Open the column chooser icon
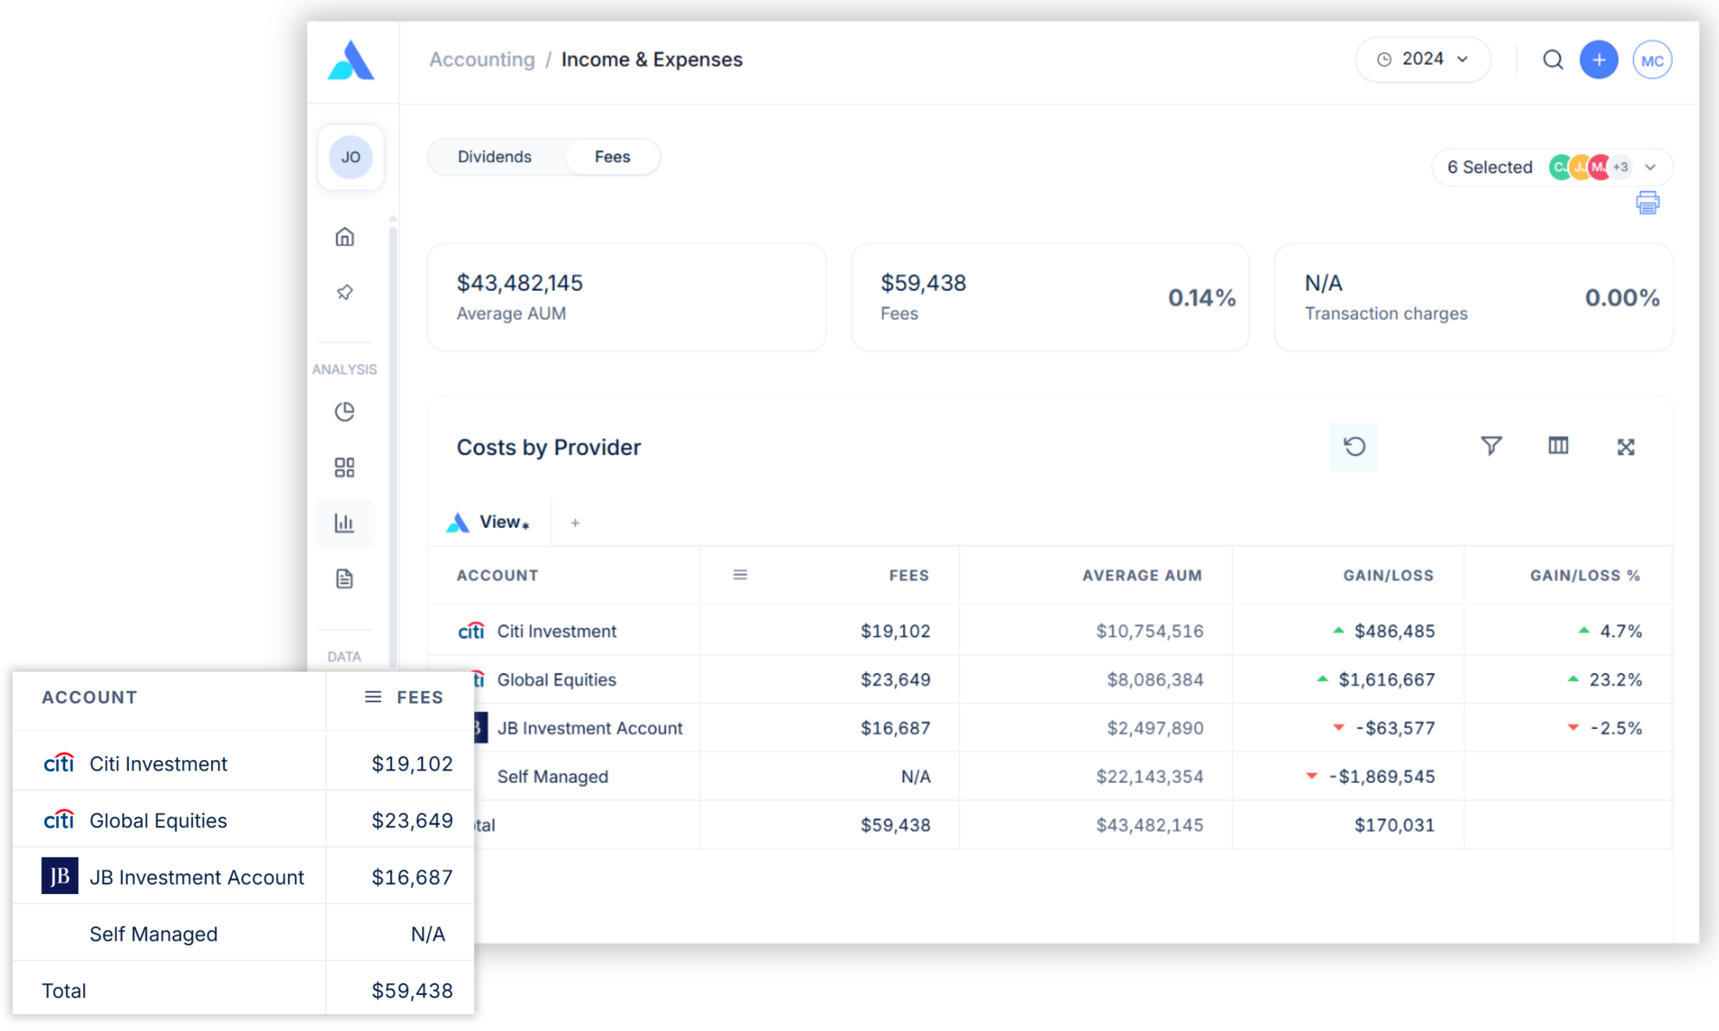1719x1031 pixels. (1558, 446)
